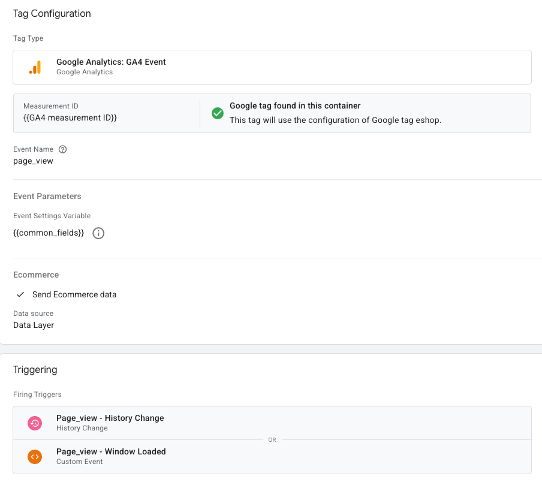Click the Measurement ID label

tap(51, 106)
